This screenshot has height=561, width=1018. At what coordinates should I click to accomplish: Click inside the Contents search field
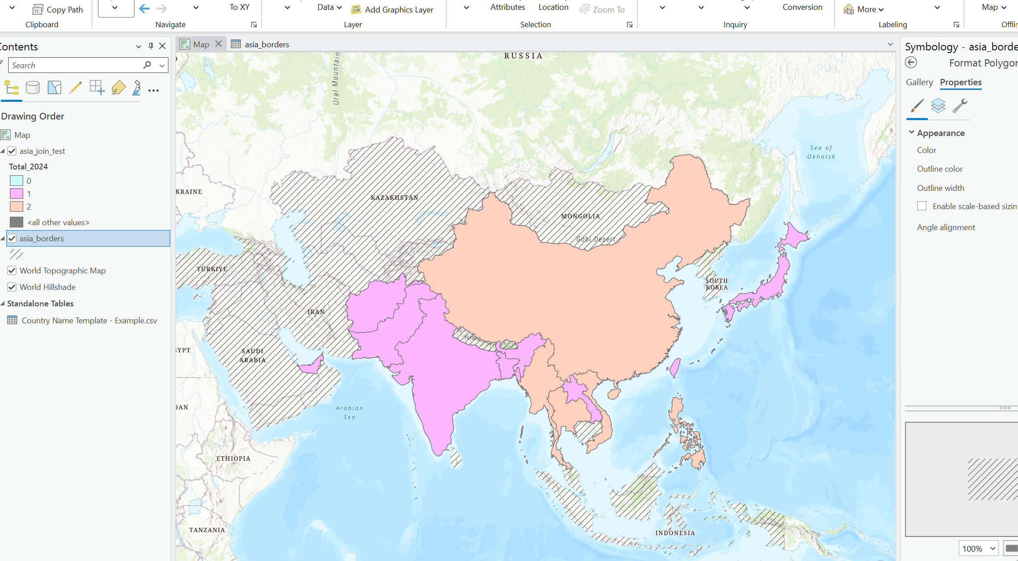tap(76, 65)
